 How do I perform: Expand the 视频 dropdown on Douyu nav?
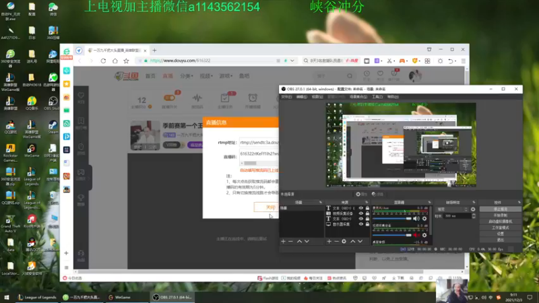[206, 76]
